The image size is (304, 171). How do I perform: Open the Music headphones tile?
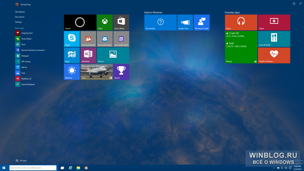point(241,22)
